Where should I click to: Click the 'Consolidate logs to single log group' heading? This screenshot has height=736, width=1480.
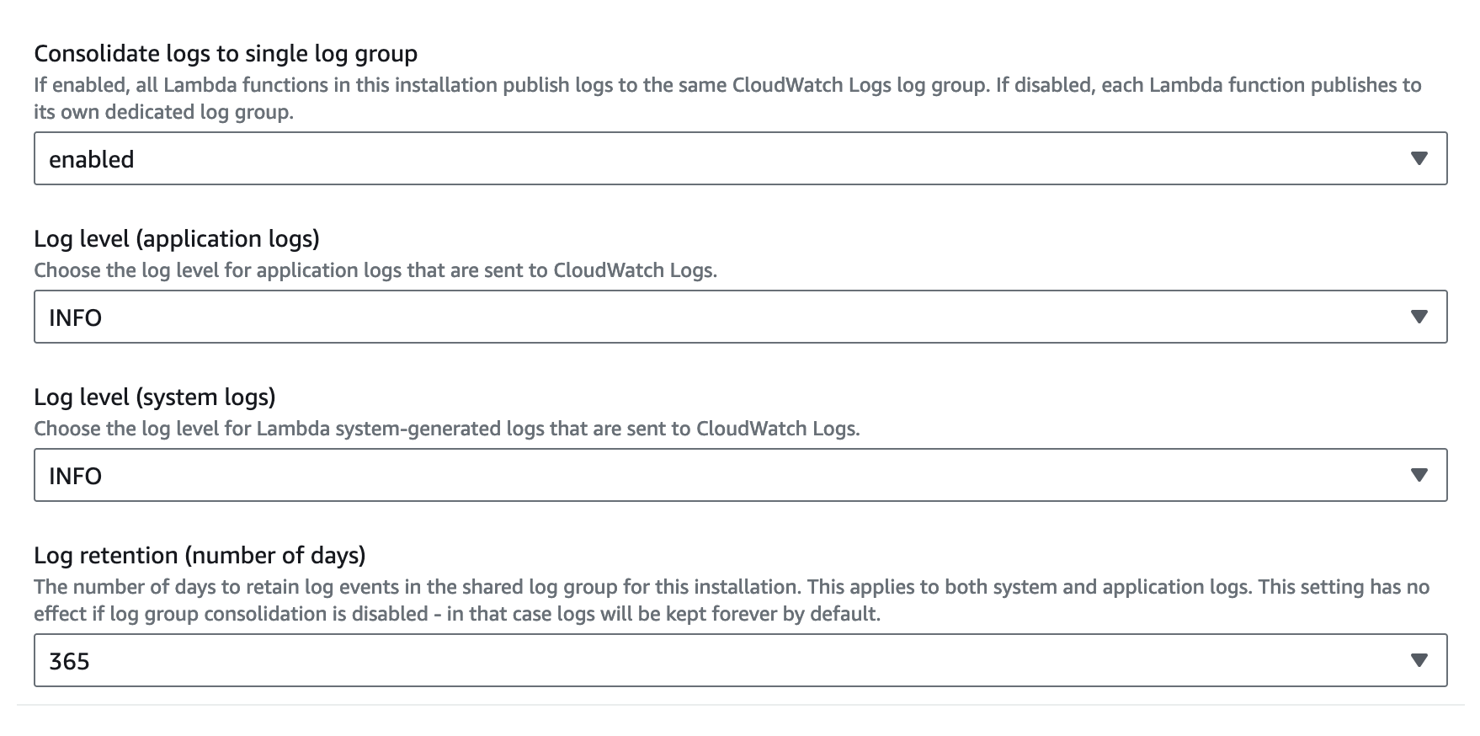coord(226,54)
